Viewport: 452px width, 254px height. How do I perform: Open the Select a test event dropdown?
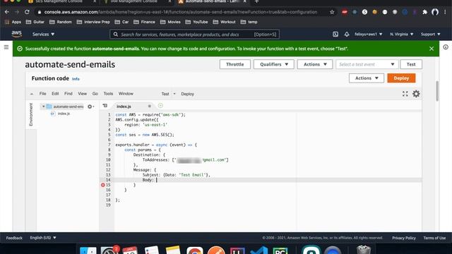pyautogui.click(x=367, y=64)
